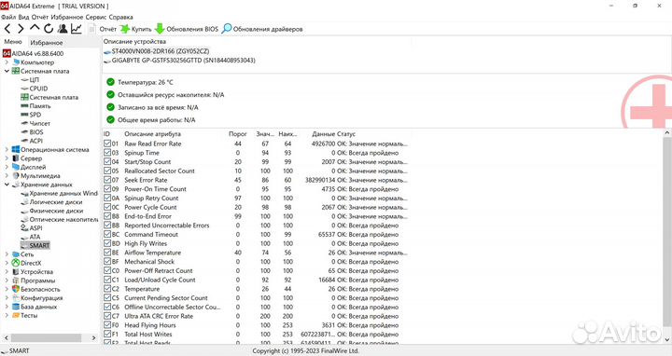Image resolution: width=672 pixels, height=356 pixels.
Task: Go up one level with up arrow
Action: [x=35, y=28]
